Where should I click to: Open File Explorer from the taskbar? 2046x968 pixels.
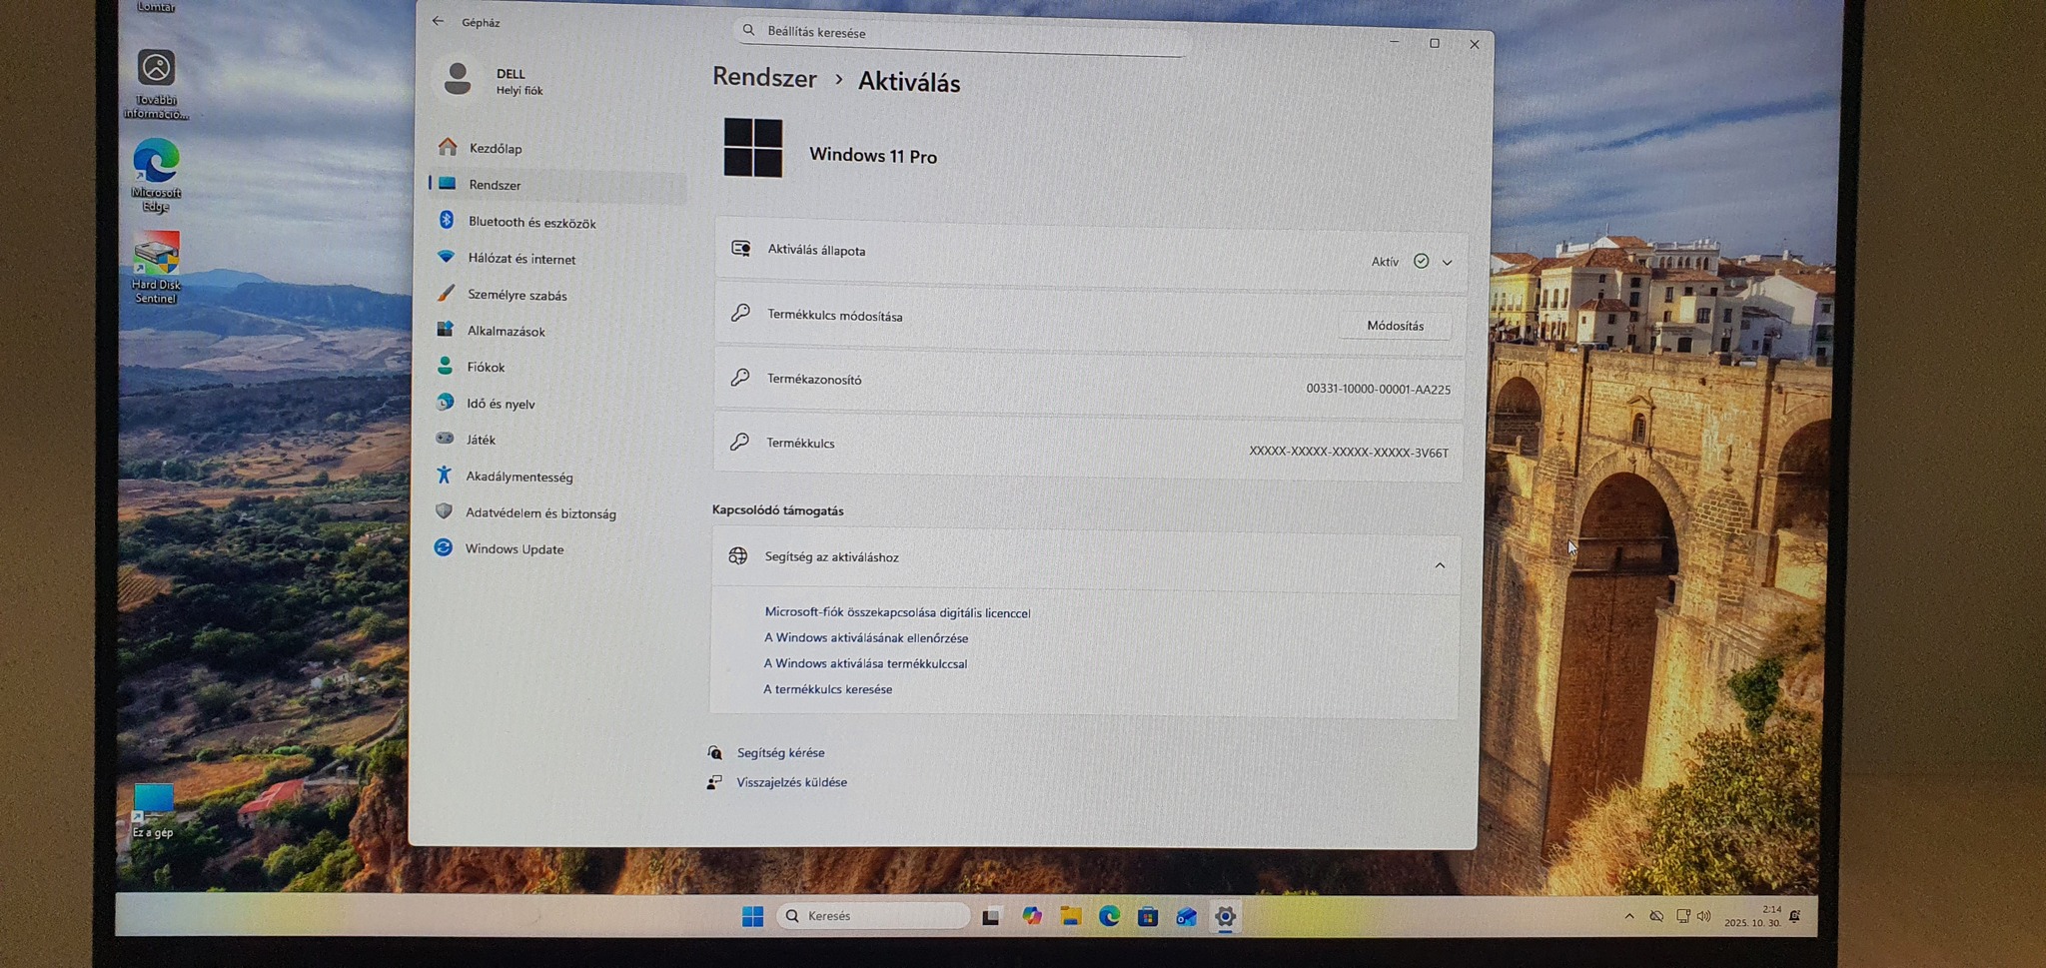pos(1071,916)
